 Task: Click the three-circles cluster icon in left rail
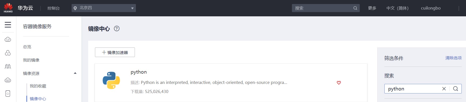[x=8, y=53]
